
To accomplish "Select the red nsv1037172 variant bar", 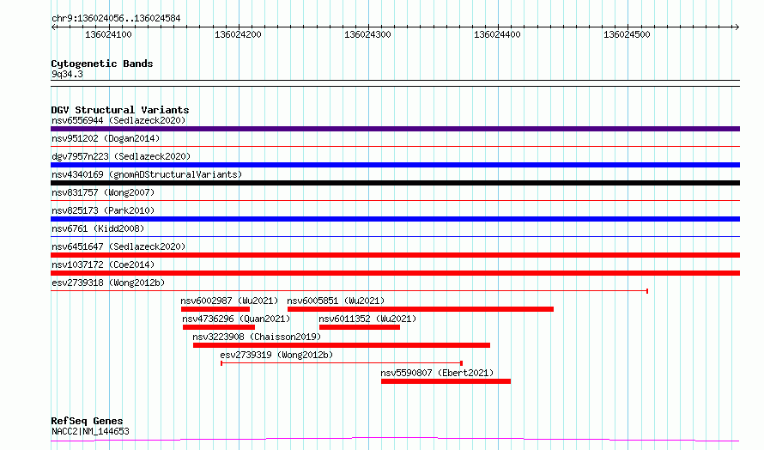I will [x=395, y=273].
